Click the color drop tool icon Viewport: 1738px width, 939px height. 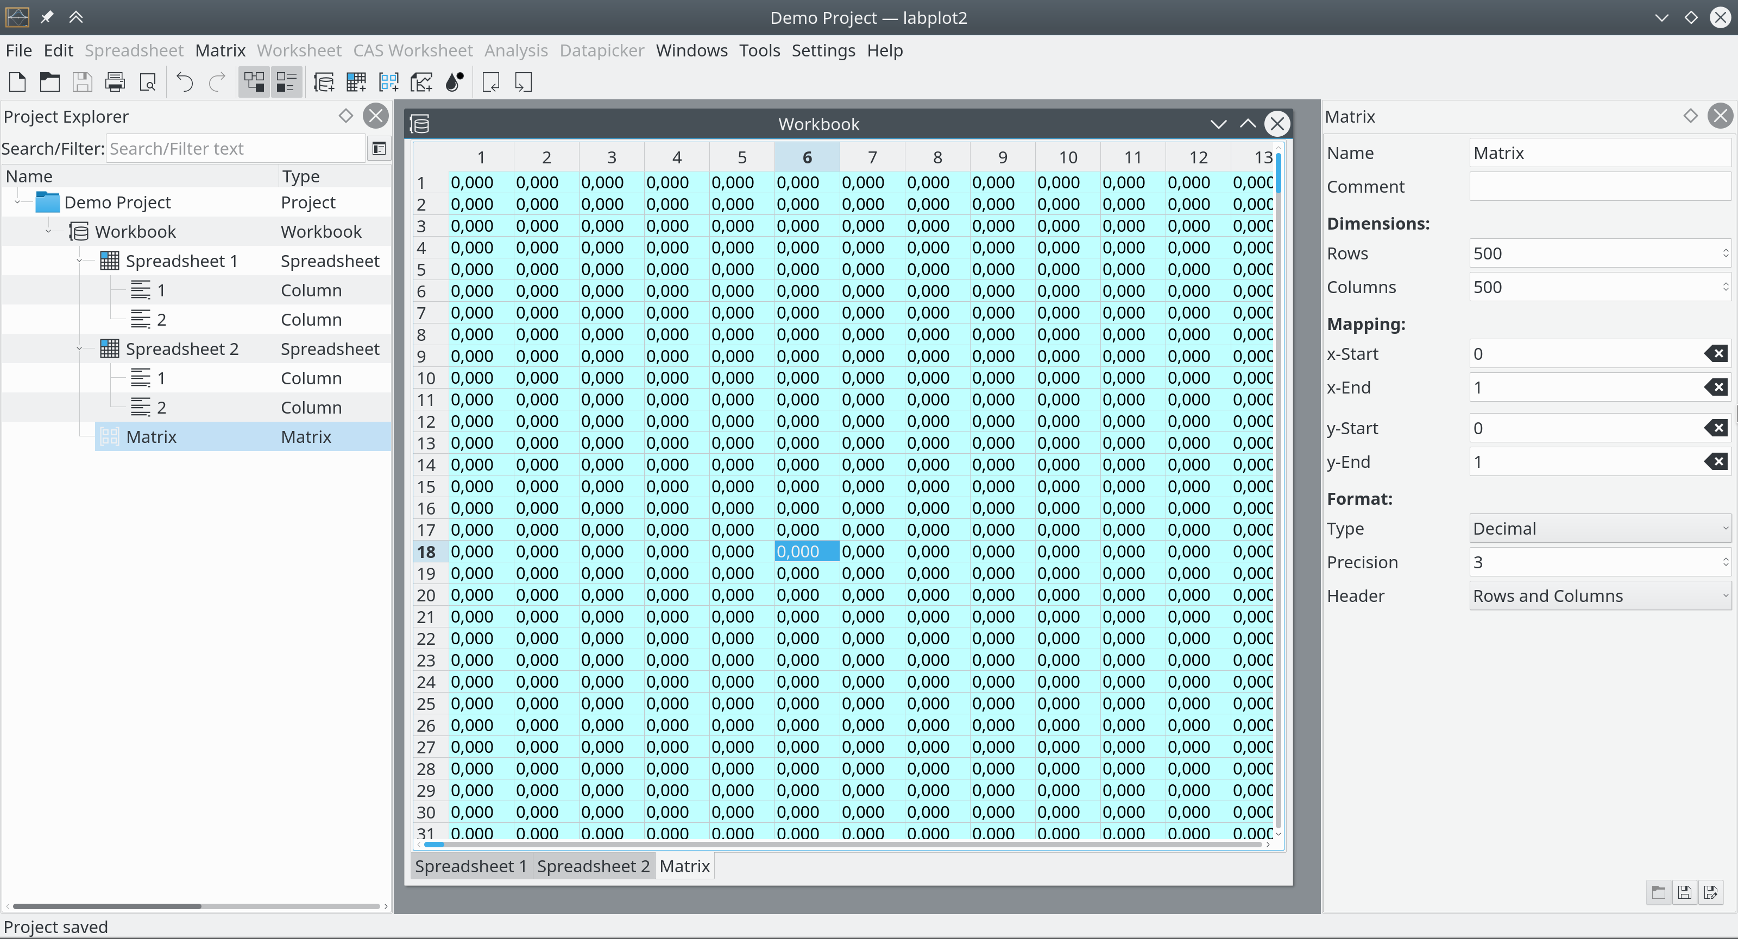(x=455, y=83)
